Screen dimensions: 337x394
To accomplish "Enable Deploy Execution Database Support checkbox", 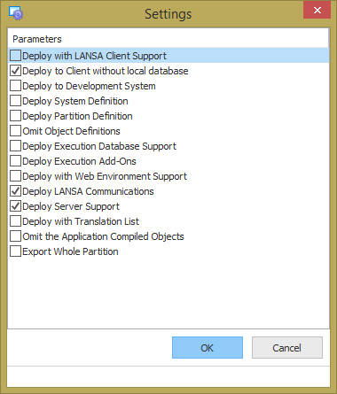I will [15, 145].
